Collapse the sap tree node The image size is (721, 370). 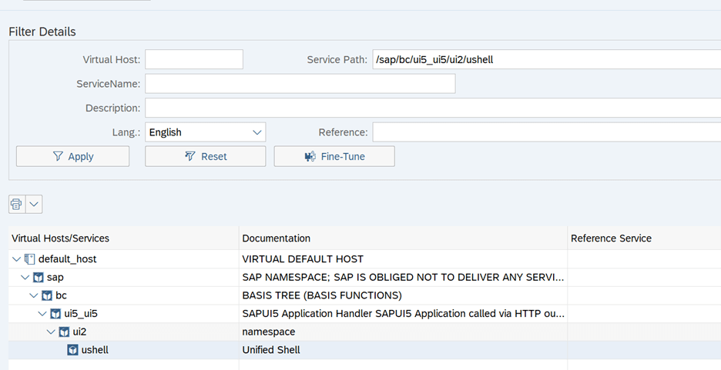(25, 277)
